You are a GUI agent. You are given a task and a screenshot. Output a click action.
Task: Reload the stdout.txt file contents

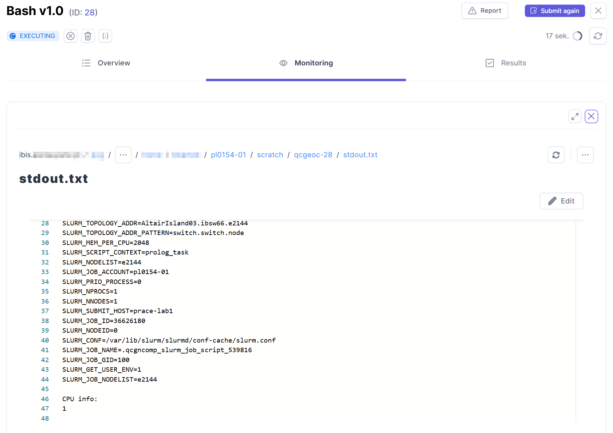[x=556, y=155]
